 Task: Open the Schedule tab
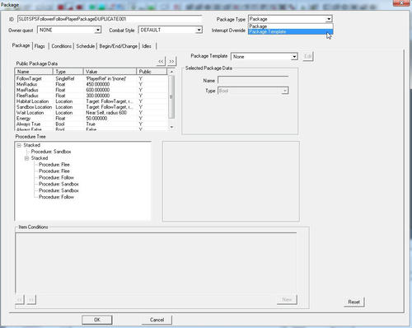tap(86, 46)
